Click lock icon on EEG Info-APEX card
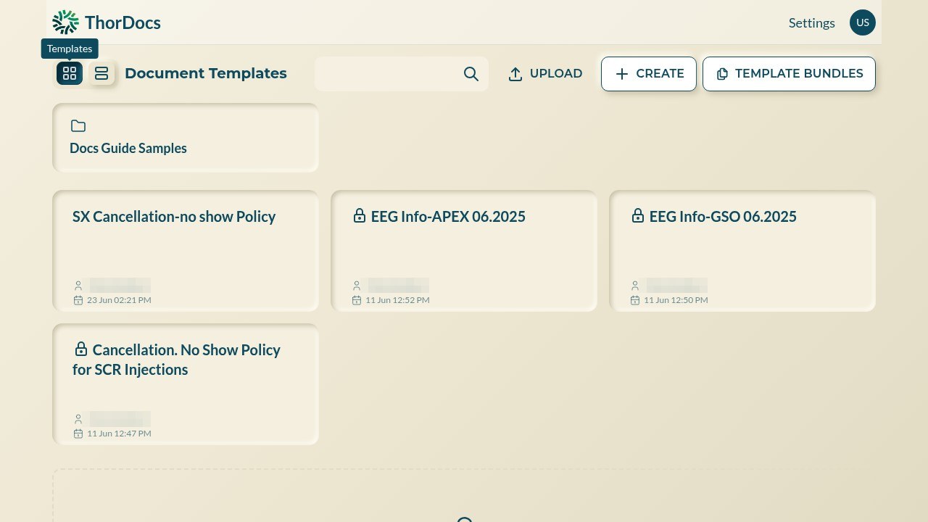 [x=360, y=215]
